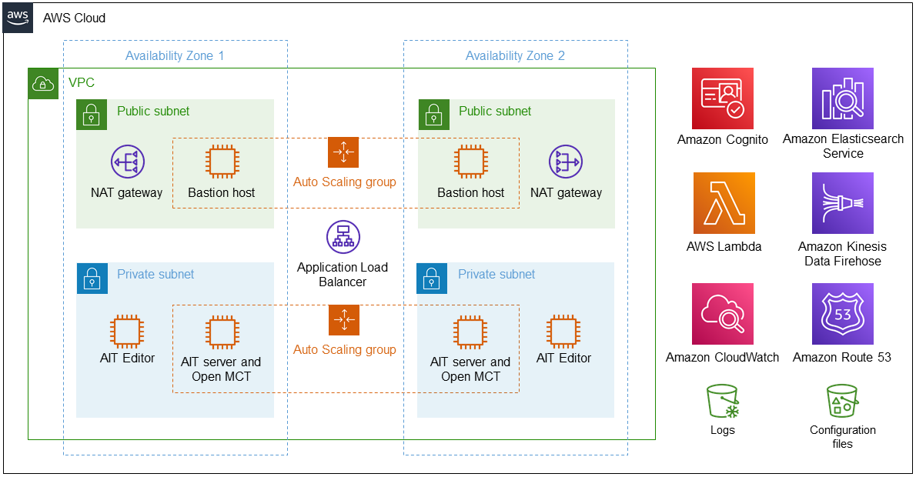Select the Amazon Elasticsearch Service icon
916x477 pixels.
click(843, 98)
